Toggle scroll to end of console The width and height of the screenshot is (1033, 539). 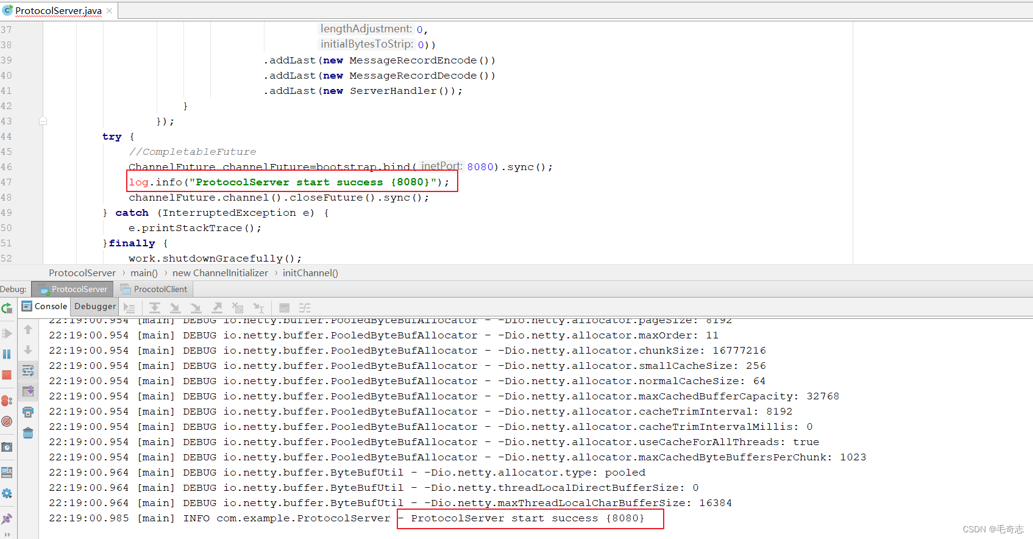pos(28,391)
